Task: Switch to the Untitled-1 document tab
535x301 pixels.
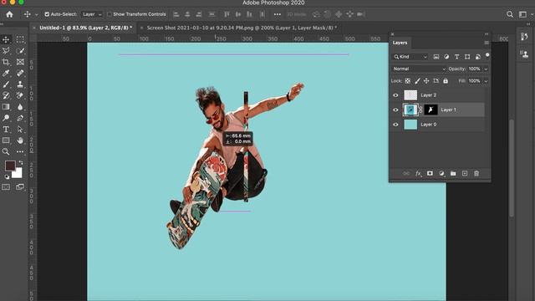Action: click(x=85, y=28)
